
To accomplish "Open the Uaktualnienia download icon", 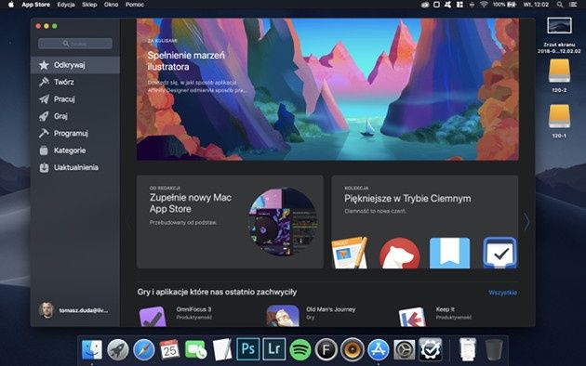I will click(44, 167).
